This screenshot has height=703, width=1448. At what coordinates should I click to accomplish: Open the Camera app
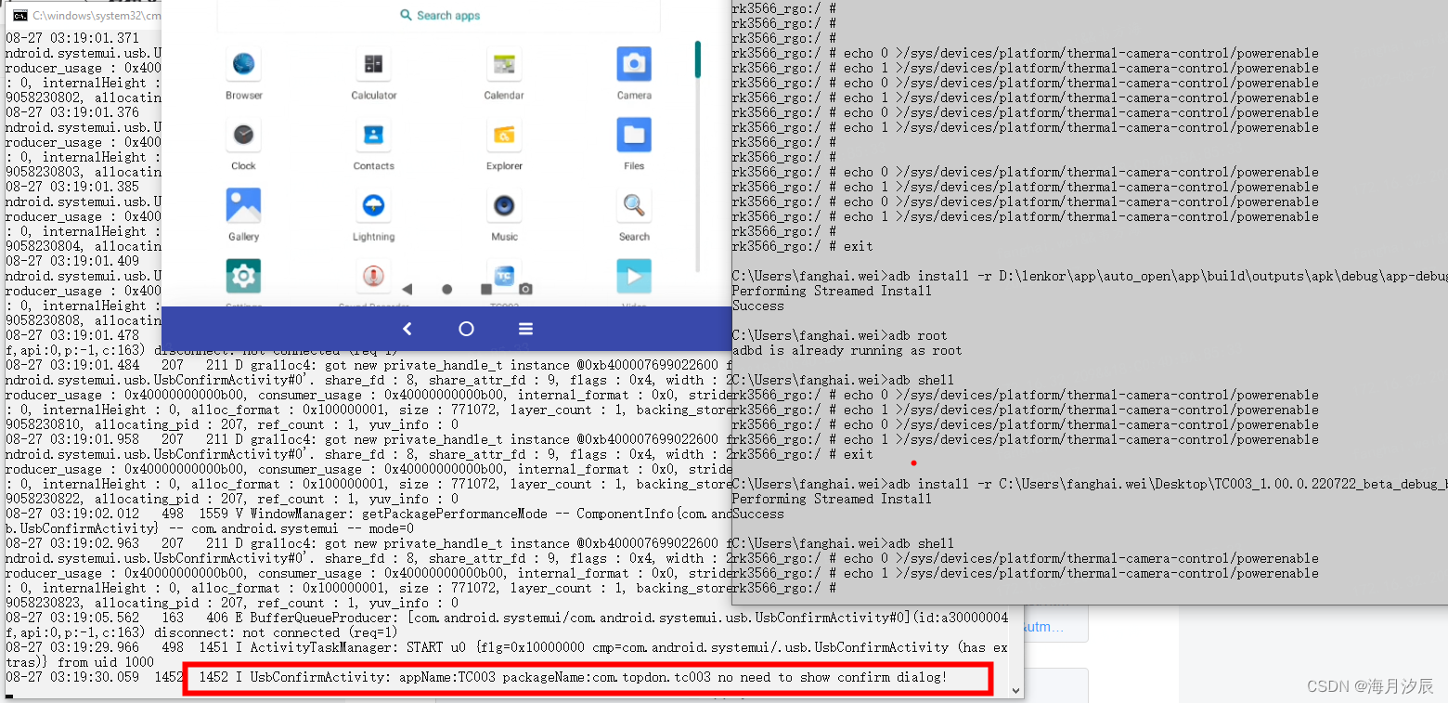coord(634,65)
